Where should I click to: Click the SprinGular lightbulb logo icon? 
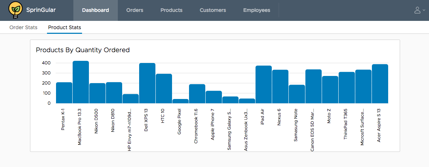15,10
